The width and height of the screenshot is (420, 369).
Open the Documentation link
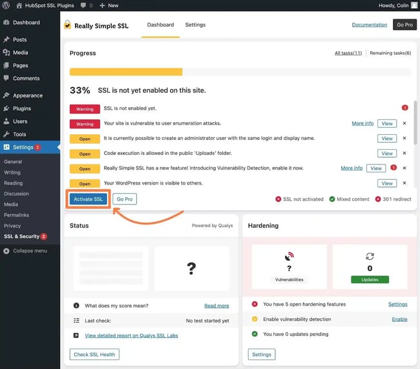tap(369, 25)
